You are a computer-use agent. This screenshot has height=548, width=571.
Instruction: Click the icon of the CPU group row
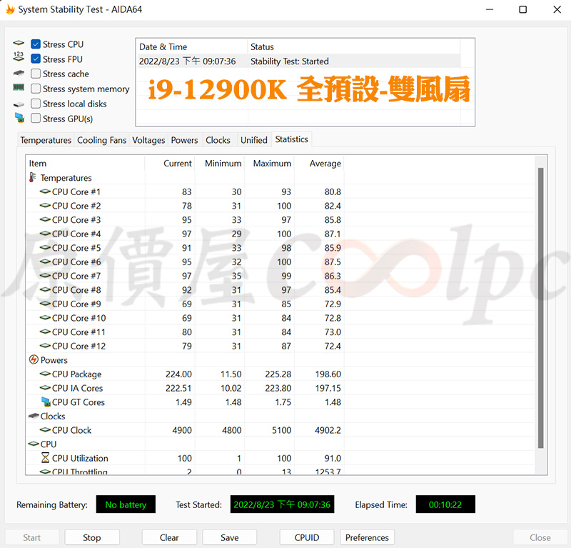coord(34,444)
